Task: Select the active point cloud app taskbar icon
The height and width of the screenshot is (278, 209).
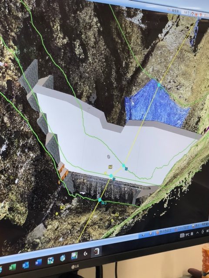Action: pyautogui.click(x=96, y=252)
